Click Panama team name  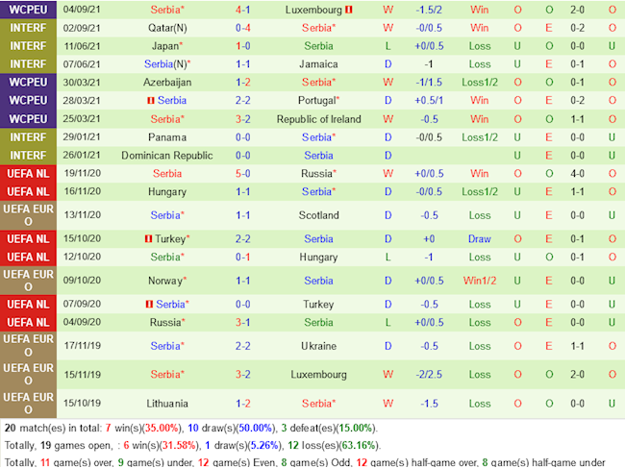pyautogui.click(x=167, y=137)
